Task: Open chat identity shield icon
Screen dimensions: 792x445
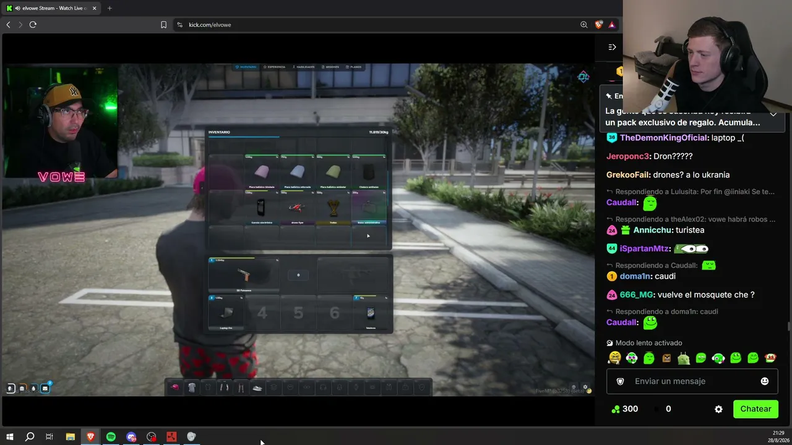Action: coord(620,381)
